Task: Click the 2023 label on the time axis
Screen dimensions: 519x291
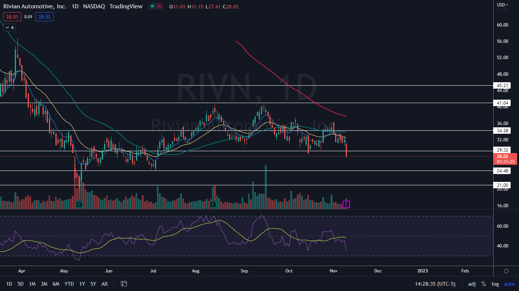Action: coord(422,271)
